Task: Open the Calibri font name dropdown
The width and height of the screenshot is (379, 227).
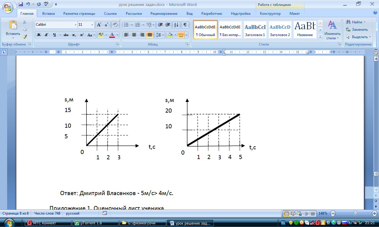Action: click(75, 25)
